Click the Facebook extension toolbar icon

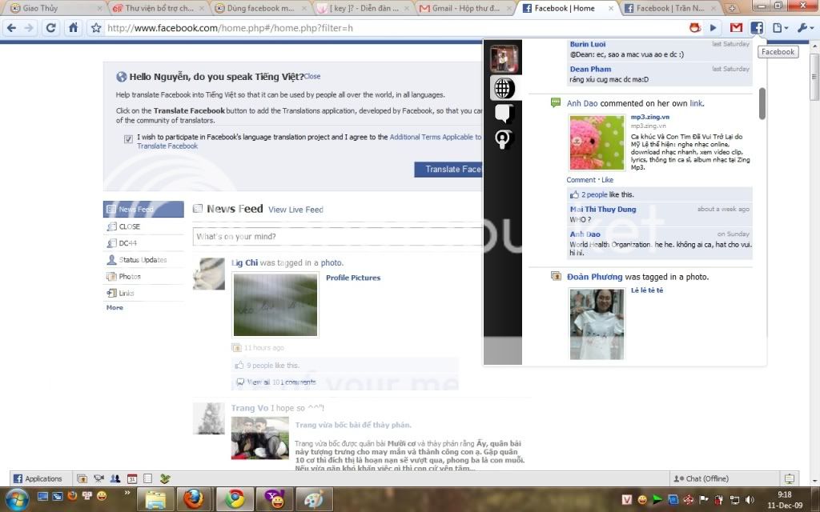pos(757,28)
